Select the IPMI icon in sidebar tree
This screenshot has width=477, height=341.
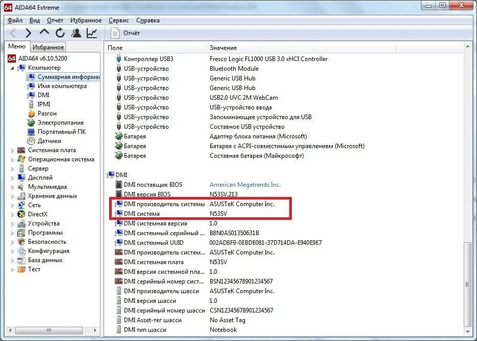click(x=31, y=104)
